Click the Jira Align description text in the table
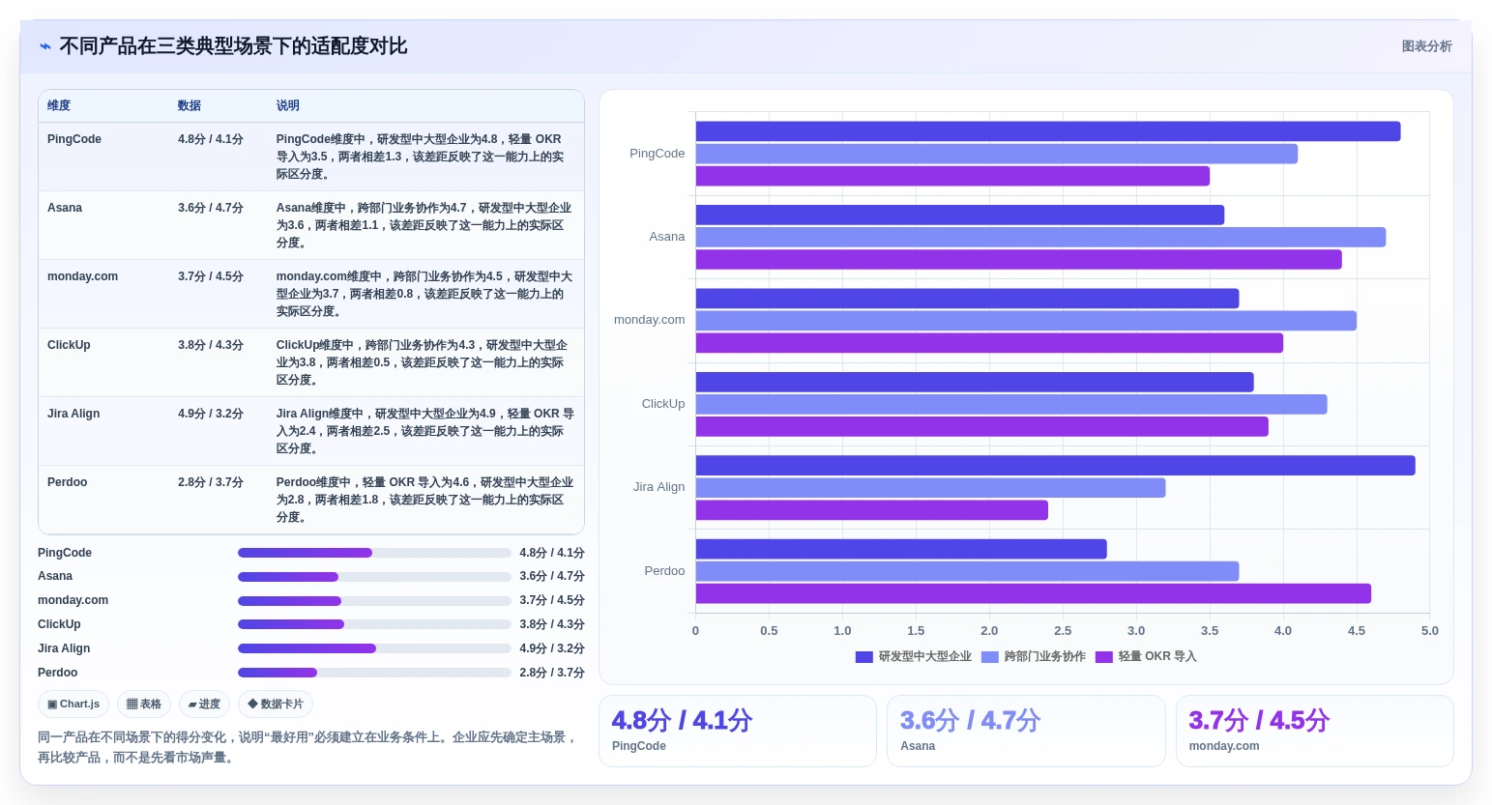 coord(425,431)
